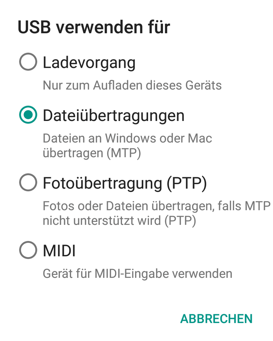Click the Dateiübertragungen option label
This screenshot has height=341, width=273.
[x=114, y=116]
